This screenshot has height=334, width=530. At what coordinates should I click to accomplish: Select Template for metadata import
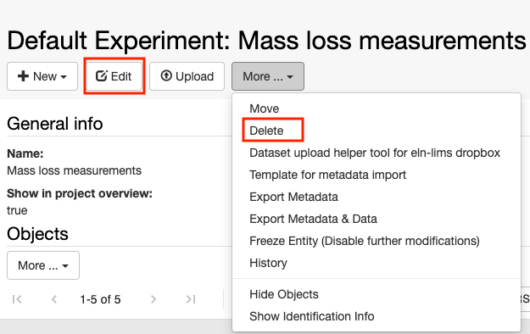click(x=327, y=175)
